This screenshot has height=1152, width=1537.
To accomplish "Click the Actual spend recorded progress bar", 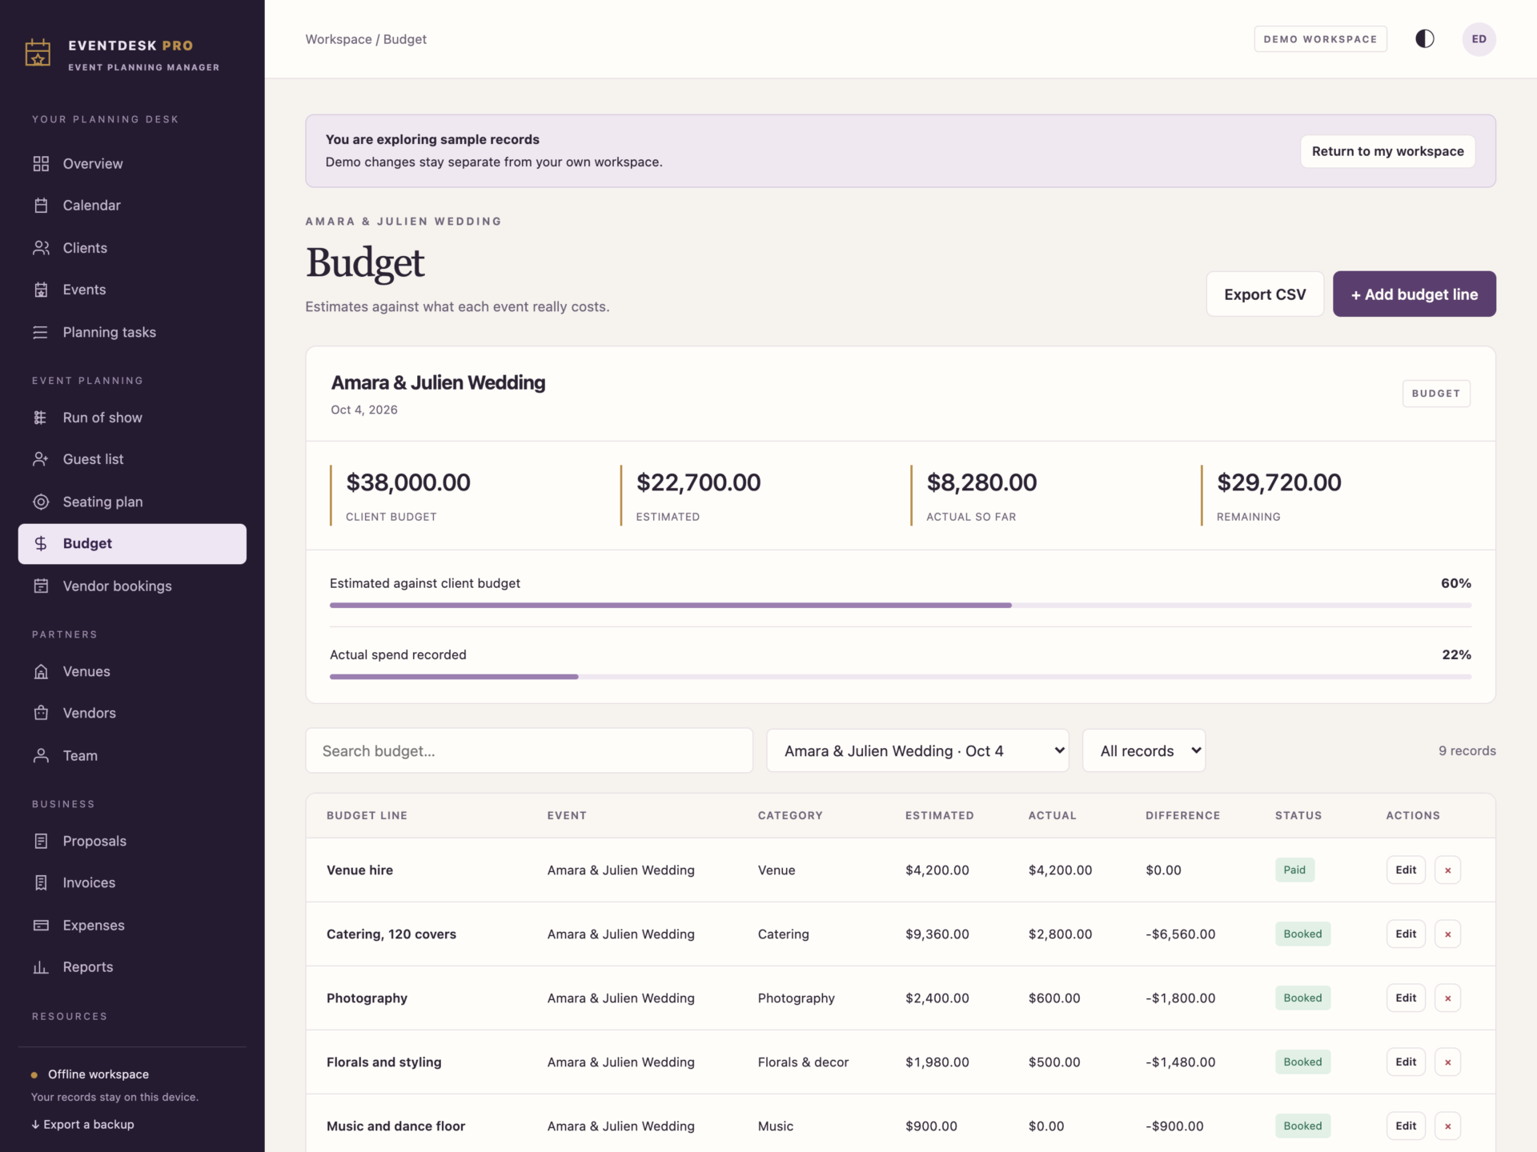I will [901, 677].
